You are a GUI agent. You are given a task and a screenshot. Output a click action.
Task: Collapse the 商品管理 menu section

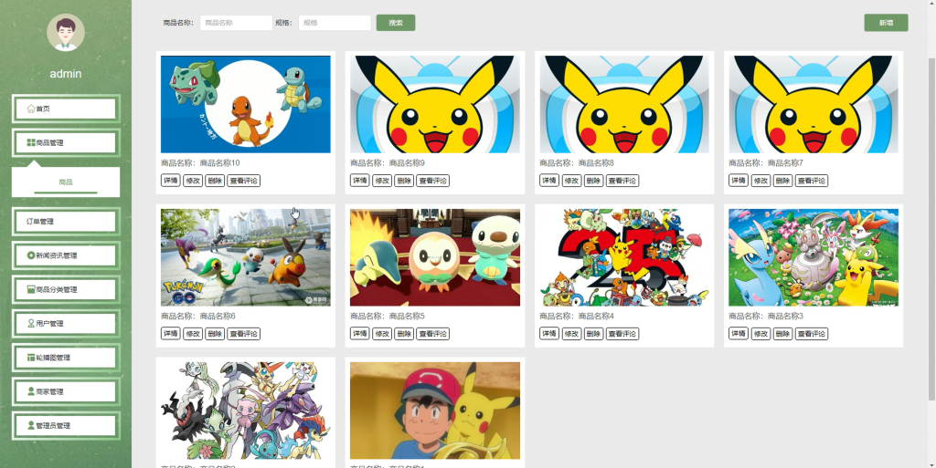[66, 143]
